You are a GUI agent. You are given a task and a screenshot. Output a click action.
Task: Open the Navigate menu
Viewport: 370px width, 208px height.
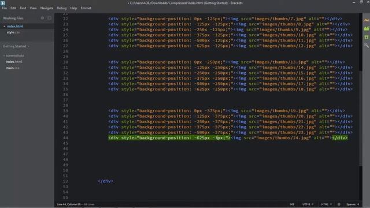click(x=47, y=8)
